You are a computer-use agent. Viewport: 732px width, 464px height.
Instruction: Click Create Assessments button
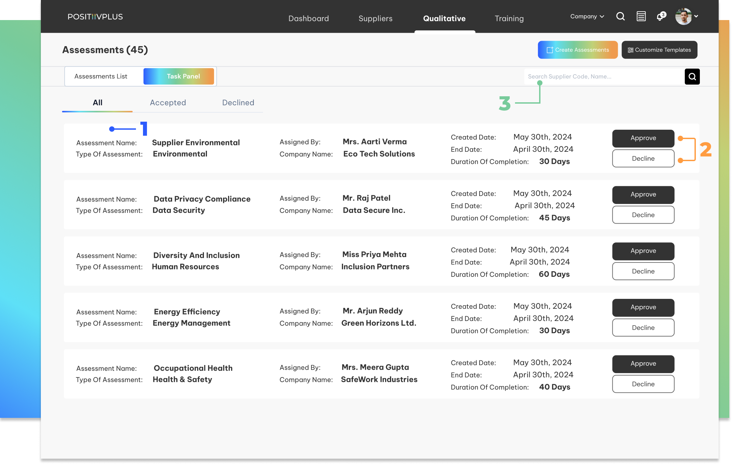(x=578, y=50)
